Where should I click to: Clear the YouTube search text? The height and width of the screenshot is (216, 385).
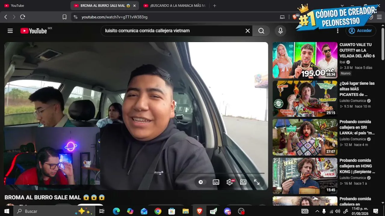click(248, 31)
